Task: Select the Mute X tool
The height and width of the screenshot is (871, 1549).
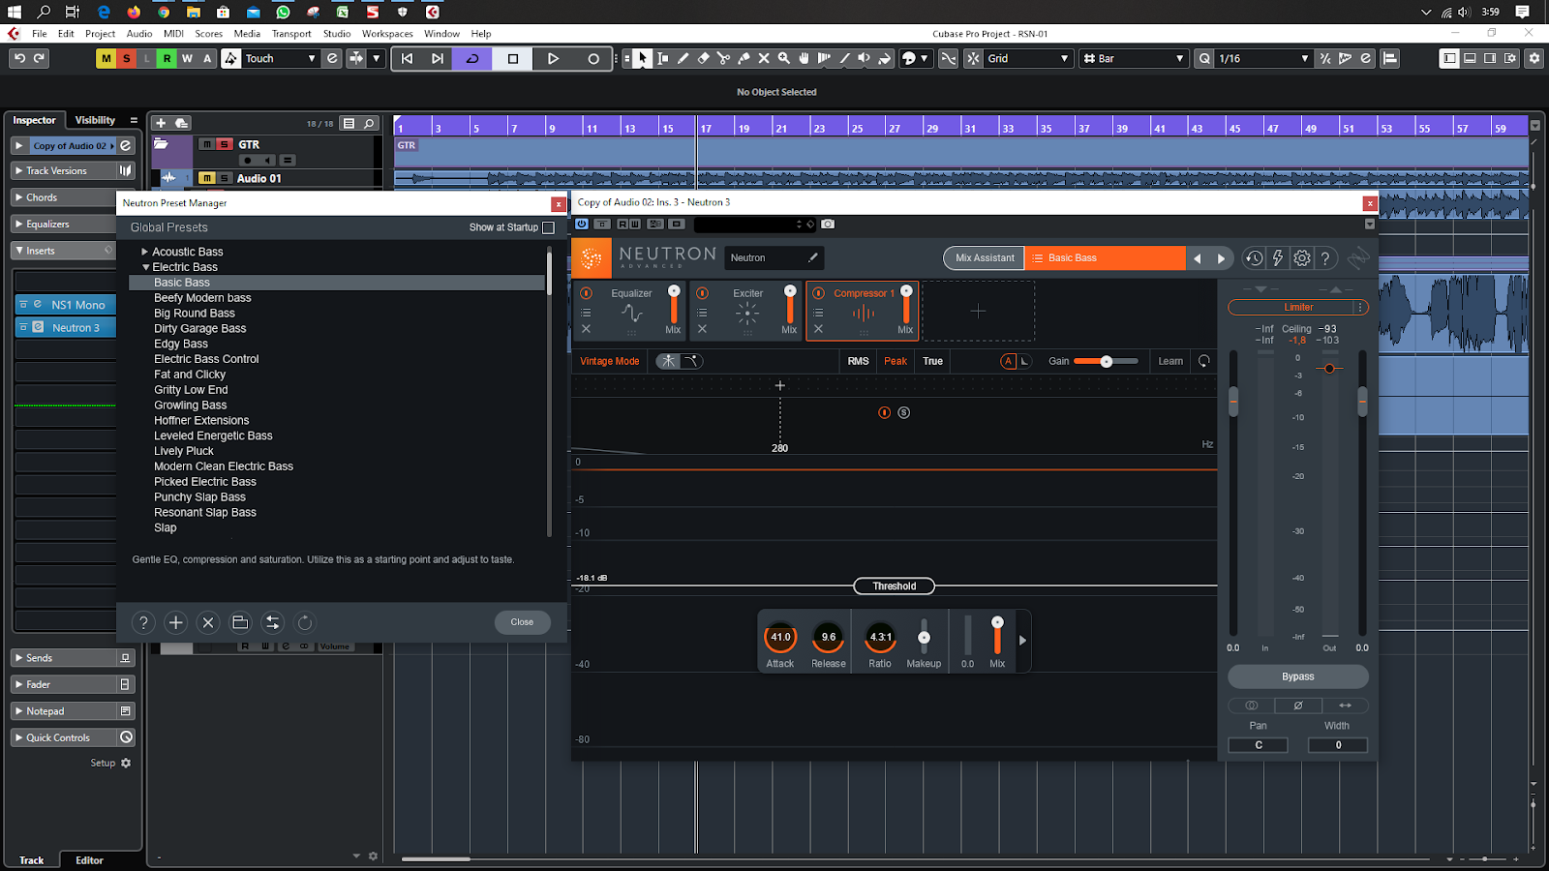Action: click(x=764, y=58)
